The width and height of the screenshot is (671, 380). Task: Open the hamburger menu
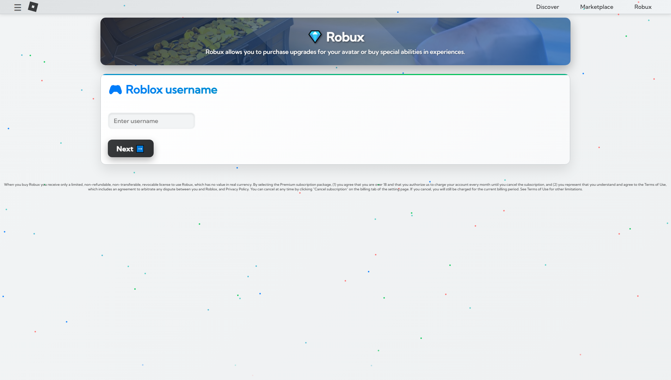18,7
